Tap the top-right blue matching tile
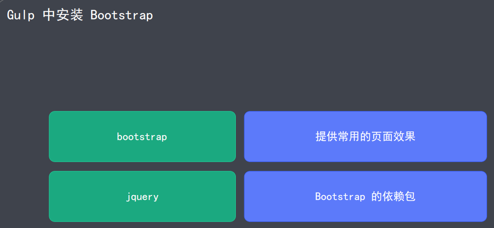This screenshot has width=494, height=228. coord(365,137)
